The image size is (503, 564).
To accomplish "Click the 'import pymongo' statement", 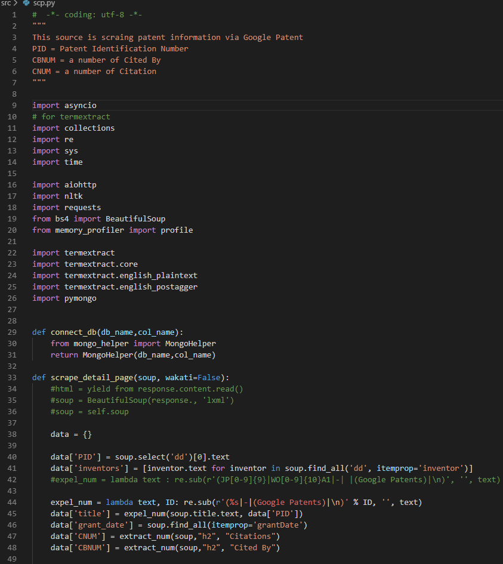I will click(64, 298).
